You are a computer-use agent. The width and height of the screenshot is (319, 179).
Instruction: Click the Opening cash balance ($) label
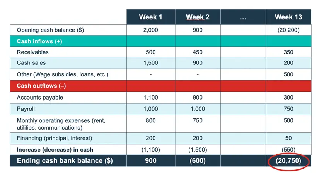(50, 30)
